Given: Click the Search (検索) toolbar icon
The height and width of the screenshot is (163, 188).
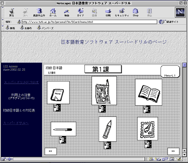Looking at the screenshot, I should click(x=67, y=12).
